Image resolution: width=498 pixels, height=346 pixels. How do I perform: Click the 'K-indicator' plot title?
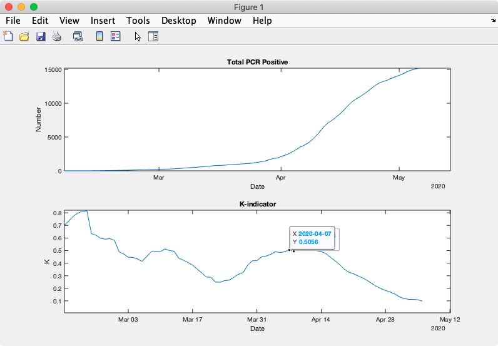click(x=258, y=204)
